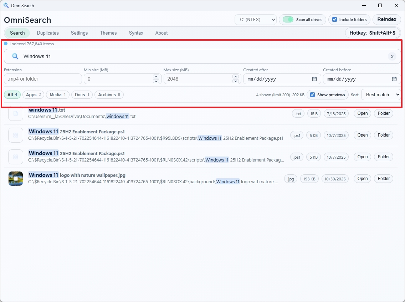The image size is (405, 302).
Task: Clear the search with the x icon
Action: [392, 56]
